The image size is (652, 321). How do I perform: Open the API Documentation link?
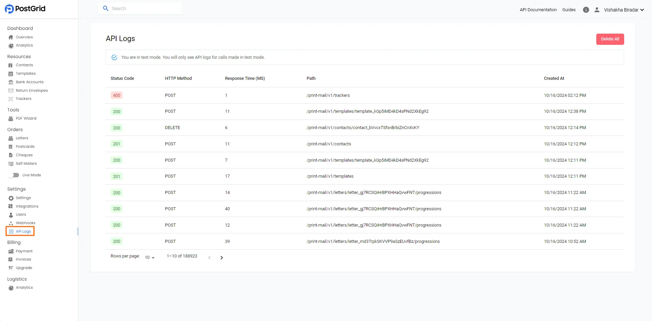point(538,10)
